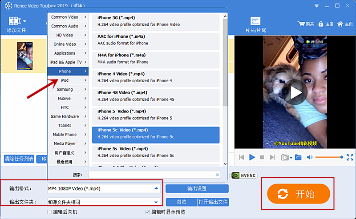The width and height of the screenshot is (356, 219).
Task: Click the 注册 lock icon
Action: coord(320,24)
